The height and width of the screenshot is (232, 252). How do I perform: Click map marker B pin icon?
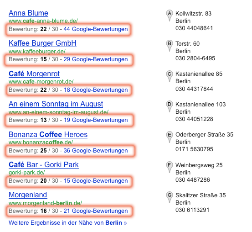coord(170,46)
